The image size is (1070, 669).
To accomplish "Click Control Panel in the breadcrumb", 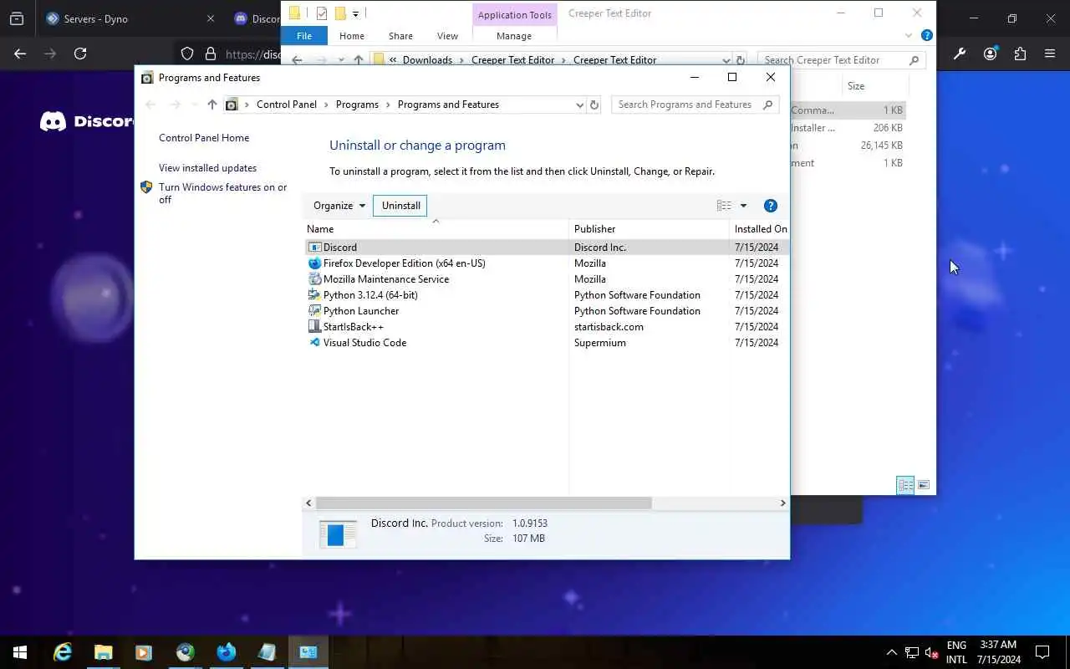I will (x=287, y=105).
